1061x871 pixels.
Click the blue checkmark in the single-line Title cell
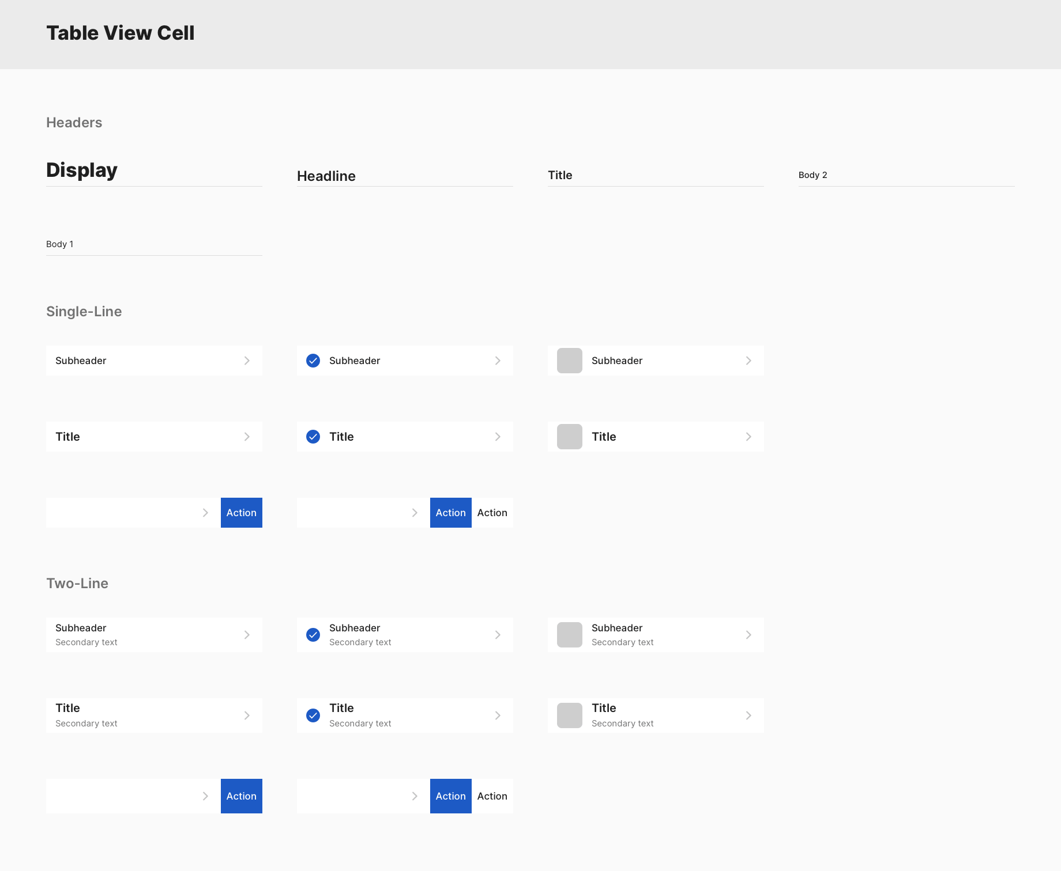313,437
